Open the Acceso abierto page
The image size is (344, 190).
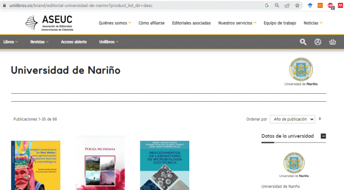[x=74, y=42]
